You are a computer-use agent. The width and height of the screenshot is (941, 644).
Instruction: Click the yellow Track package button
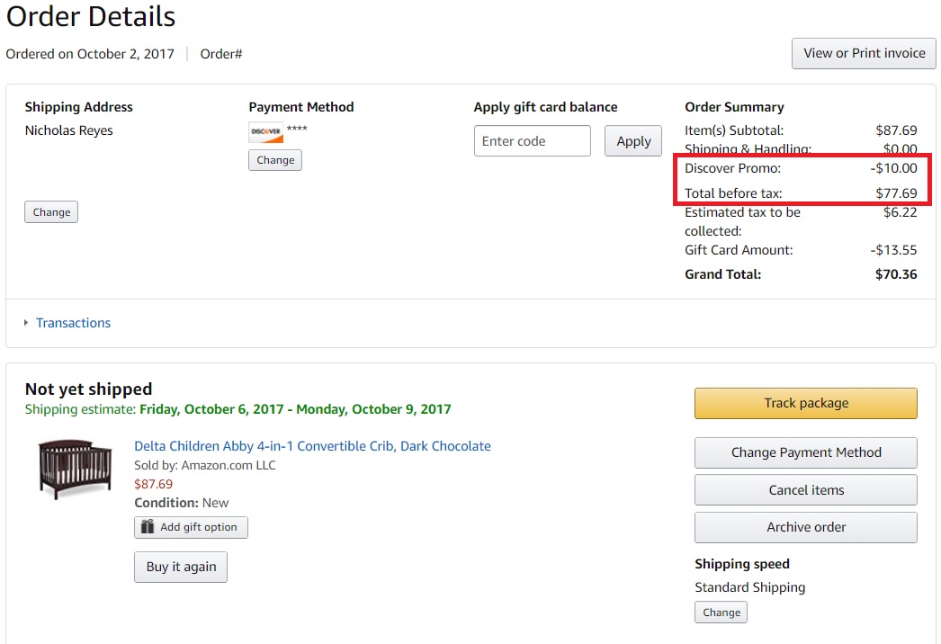coord(806,403)
